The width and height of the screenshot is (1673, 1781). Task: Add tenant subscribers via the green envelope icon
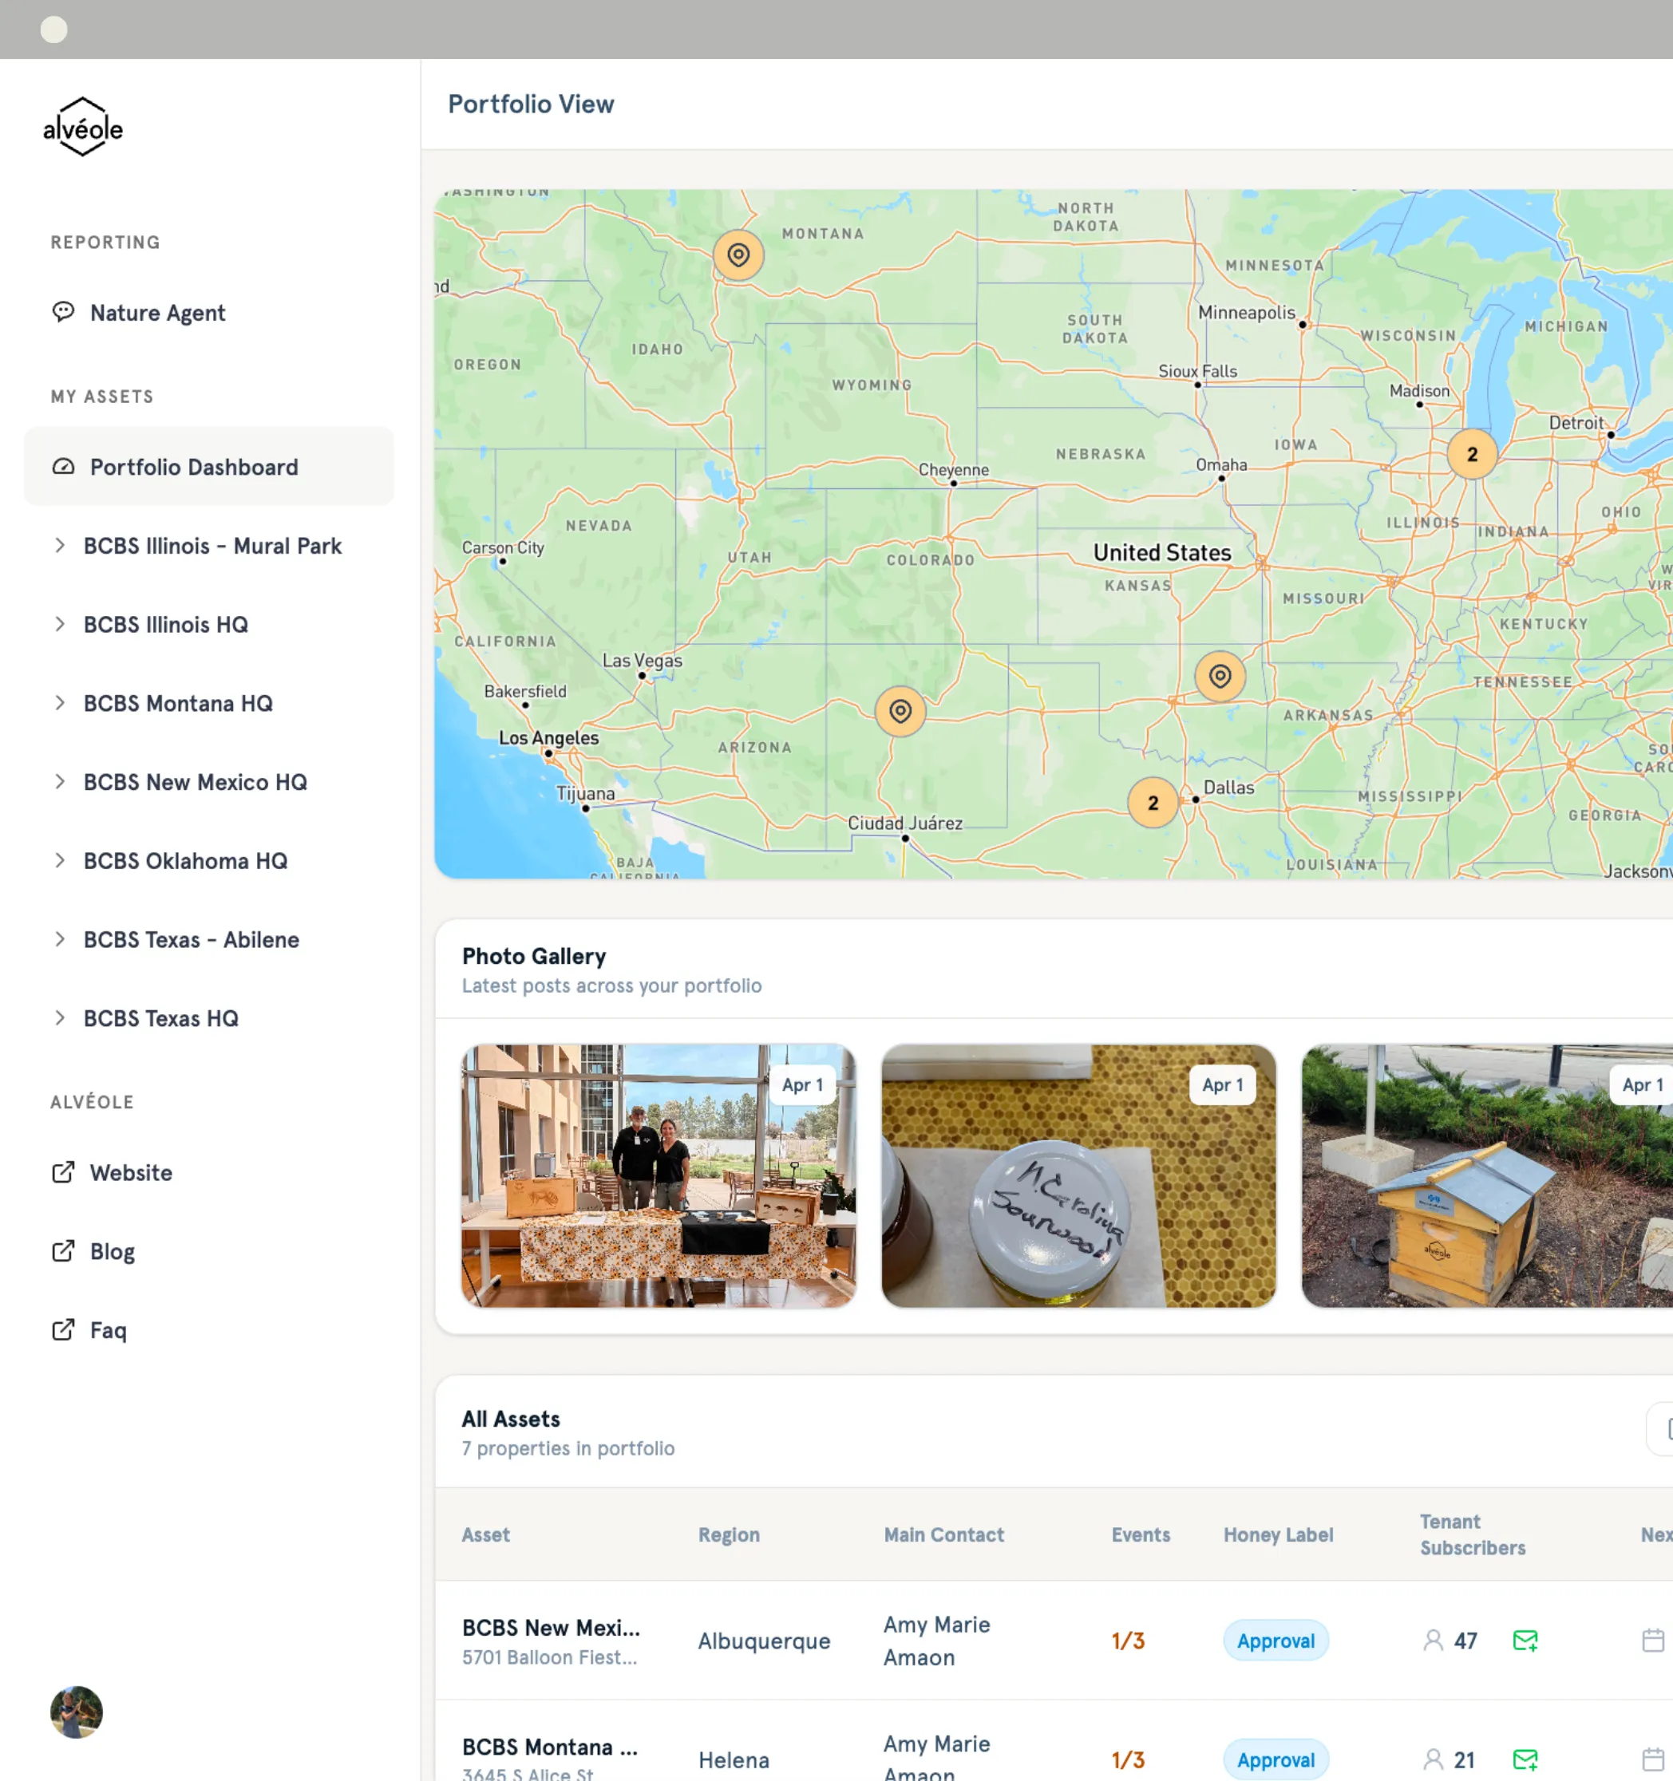[1526, 1641]
